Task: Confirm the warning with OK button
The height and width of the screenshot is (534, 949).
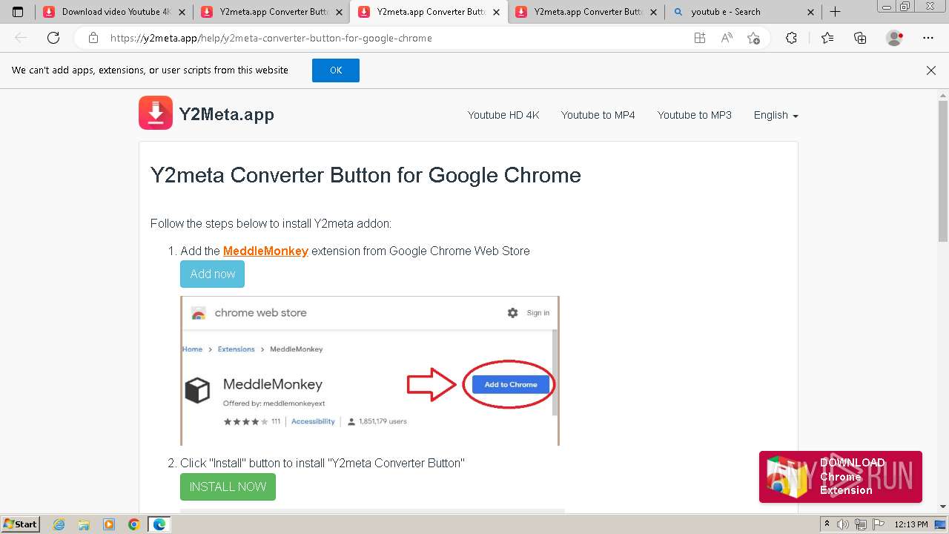Action: click(x=336, y=70)
